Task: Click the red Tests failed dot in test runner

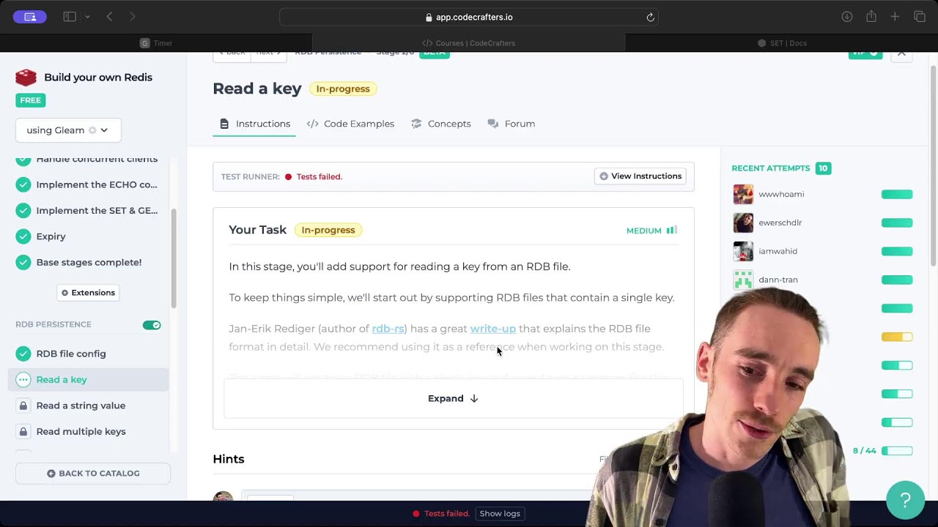Action: pos(288,176)
